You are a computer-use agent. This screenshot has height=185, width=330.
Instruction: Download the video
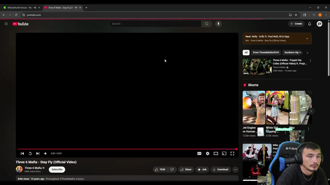pyautogui.click(x=220, y=170)
